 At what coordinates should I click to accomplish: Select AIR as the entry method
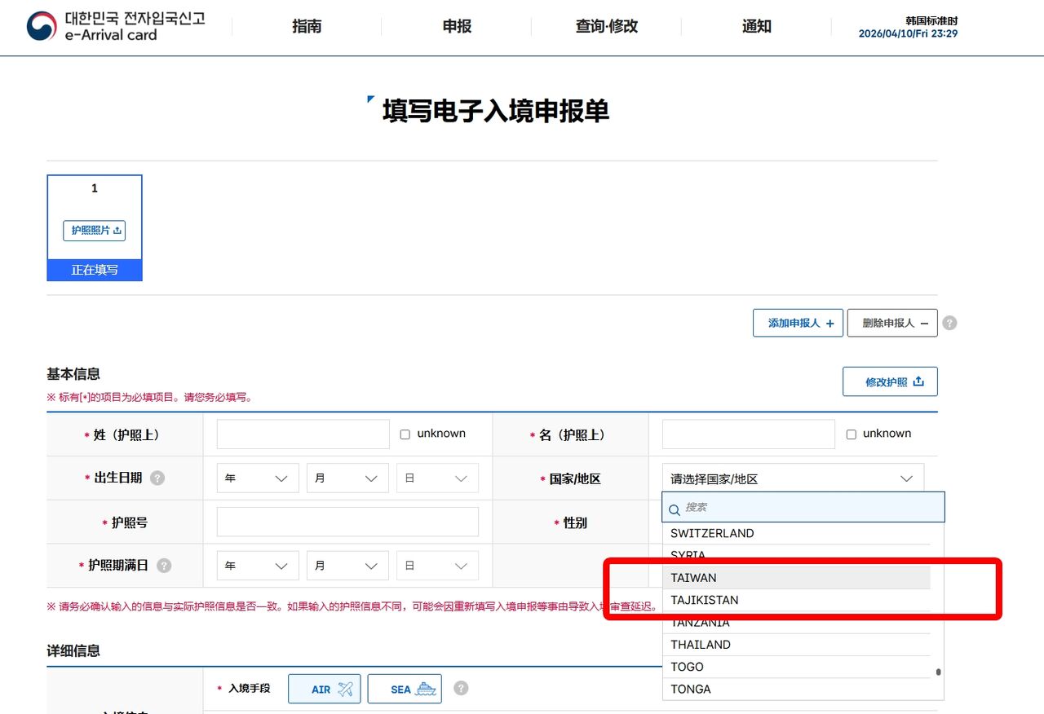(324, 689)
